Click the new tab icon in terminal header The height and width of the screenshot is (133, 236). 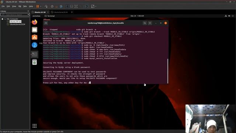[46, 23]
